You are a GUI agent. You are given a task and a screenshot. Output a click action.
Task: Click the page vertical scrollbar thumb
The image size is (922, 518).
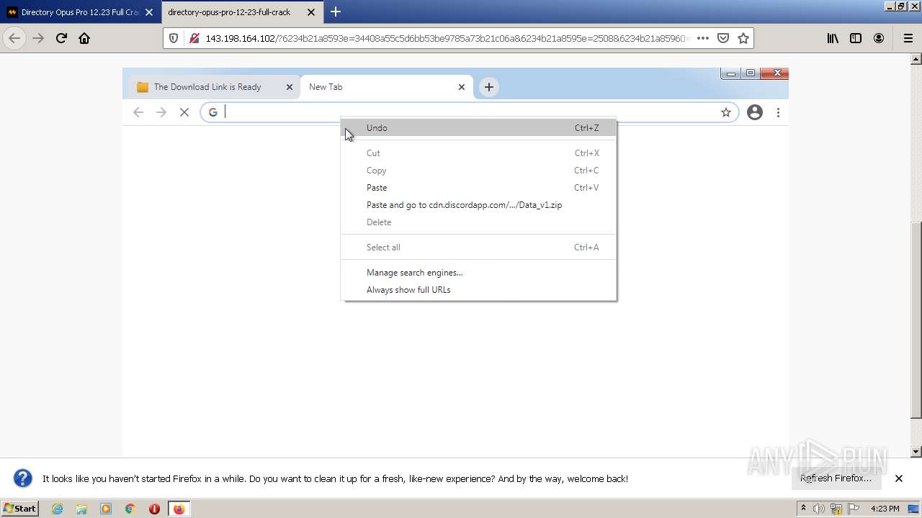(x=916, y=319)
